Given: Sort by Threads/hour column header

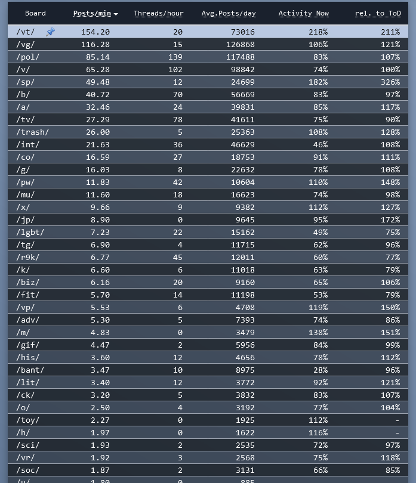Looking at the screenshot, I should (x=159, y=13).
